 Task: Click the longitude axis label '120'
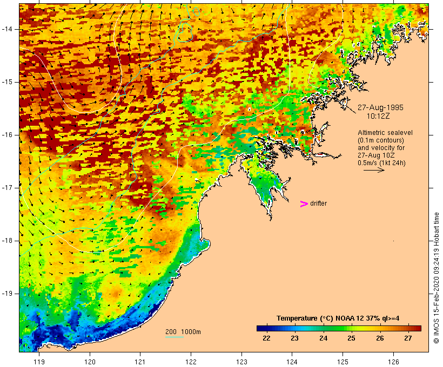coord(90,362)
